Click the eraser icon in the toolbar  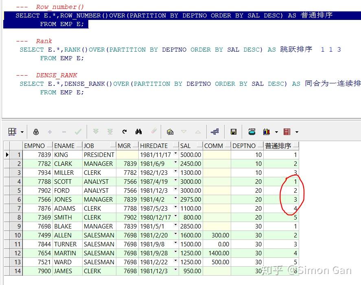[154, 131]
